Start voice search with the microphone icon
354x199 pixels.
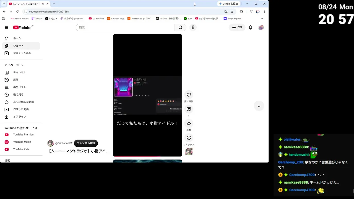(193, 27)
